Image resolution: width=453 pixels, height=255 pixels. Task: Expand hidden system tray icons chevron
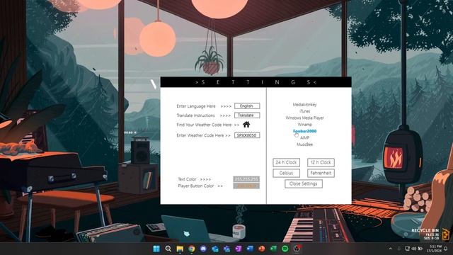click(391, 249)
